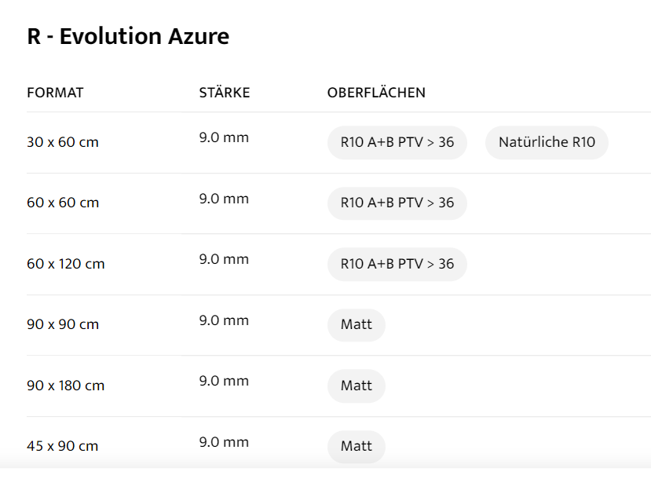Select 9.0 mm thickness in 60 x 120 cm row
Viewport: 651px width, 479px height.
click(224, 260)
